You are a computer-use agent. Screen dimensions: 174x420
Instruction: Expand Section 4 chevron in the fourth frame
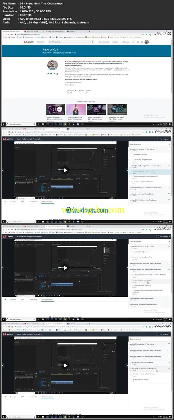[169, 363]
